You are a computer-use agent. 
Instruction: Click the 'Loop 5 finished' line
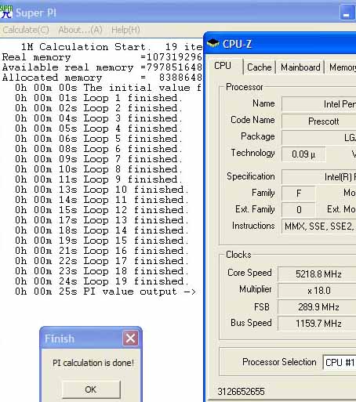[x=99, y=139]
